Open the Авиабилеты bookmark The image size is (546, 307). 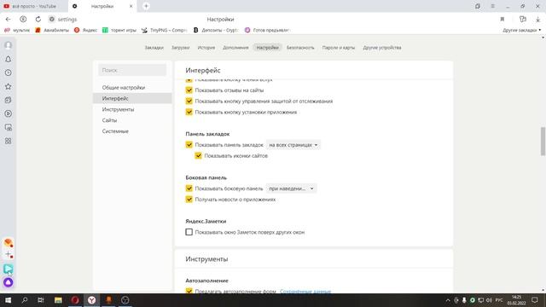tap(52, 31)
